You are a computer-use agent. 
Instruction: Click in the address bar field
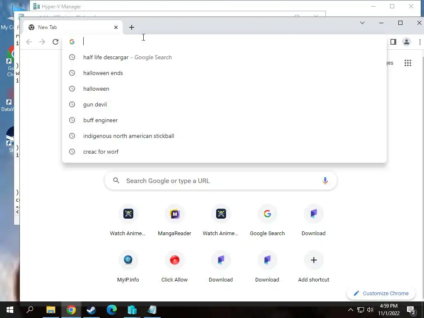click(224, 42)
